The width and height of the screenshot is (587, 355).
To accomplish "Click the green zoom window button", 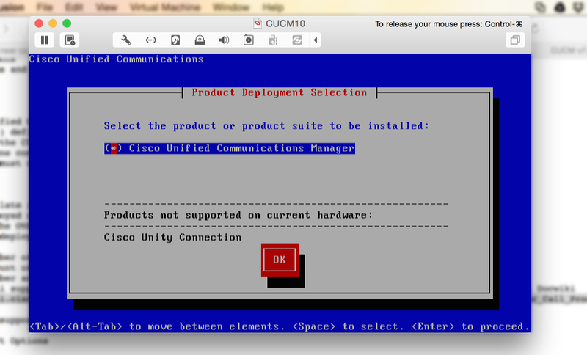I will pos(67,23).
